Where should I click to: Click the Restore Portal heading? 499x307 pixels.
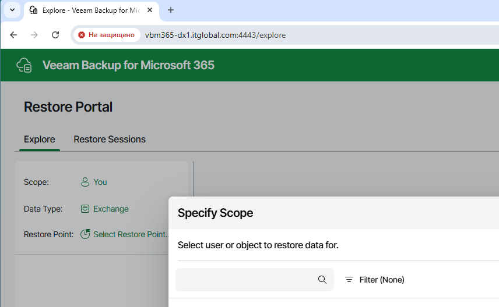click(x=68, y=106)
